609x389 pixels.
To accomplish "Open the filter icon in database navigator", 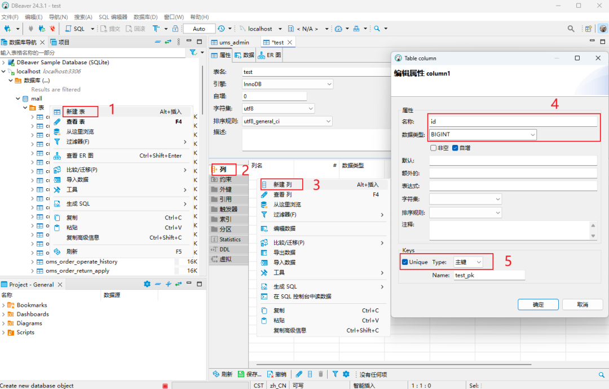I will coord(192,51).
